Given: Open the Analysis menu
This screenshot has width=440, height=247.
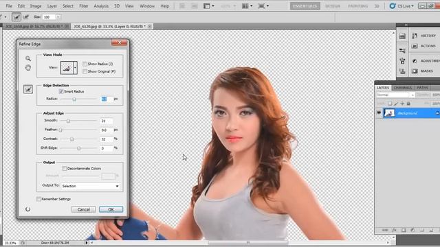Looking at the screenshot, I should click(x=101, y=6).
